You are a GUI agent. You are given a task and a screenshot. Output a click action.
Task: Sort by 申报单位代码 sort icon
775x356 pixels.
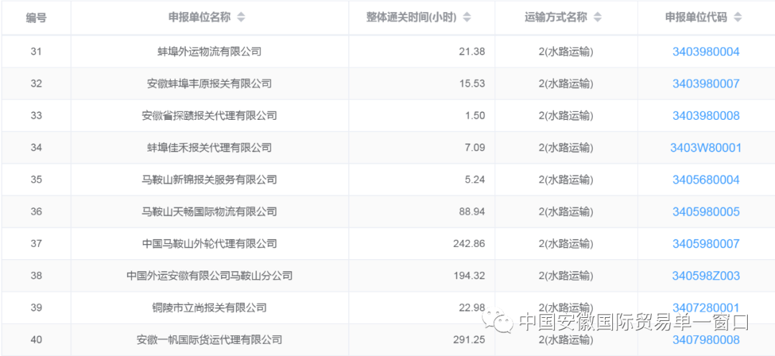(738, 17)
